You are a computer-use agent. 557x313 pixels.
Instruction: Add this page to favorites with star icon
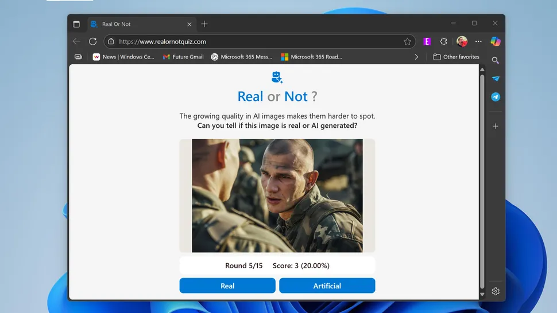[407, 41]
